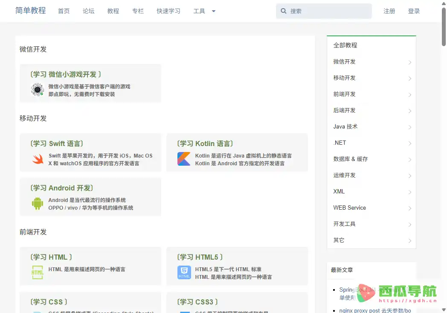Expand 数据库 & 缓存 chevron
The width and height of the screenshot is (447, 313).
(409, 160)
